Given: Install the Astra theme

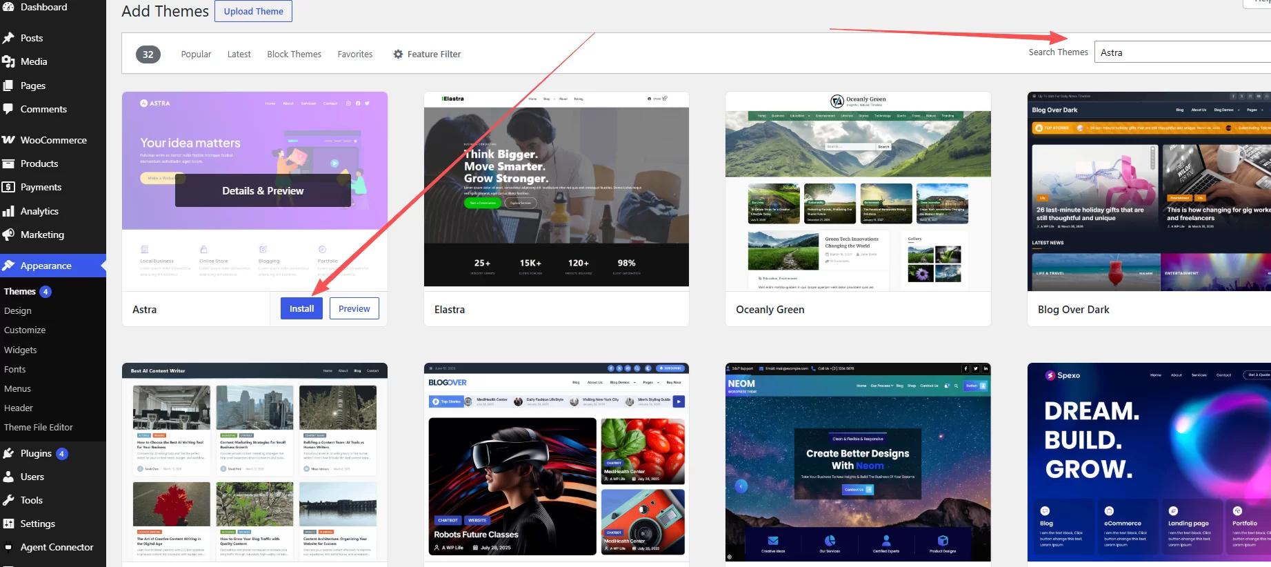Looking at the screenshot, I should 301,308.
